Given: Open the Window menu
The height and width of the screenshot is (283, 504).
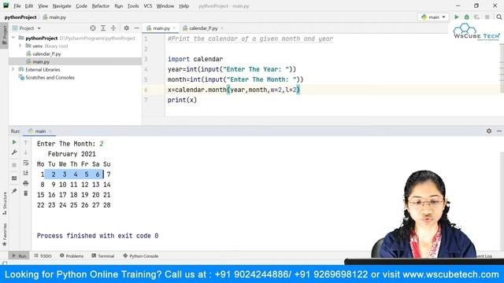Looking at the screenshot, I should [165, 6].
